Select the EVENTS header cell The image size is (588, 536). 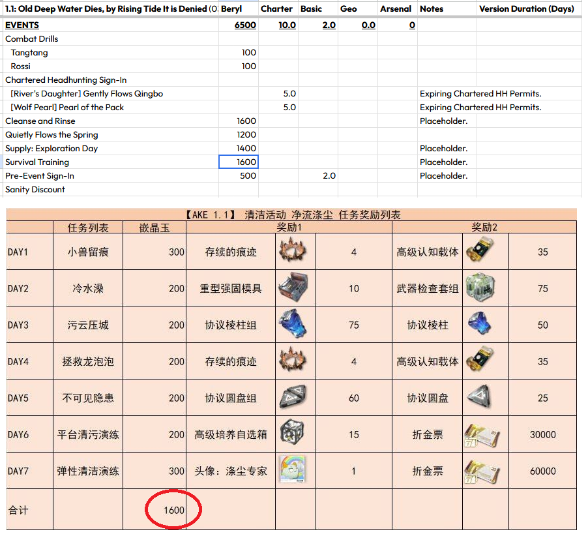coord(111,25)
